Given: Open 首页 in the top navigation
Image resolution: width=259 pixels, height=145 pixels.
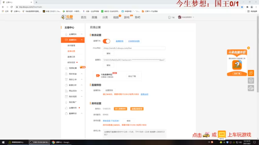Looking at the screenshot, I should [84, 17].
